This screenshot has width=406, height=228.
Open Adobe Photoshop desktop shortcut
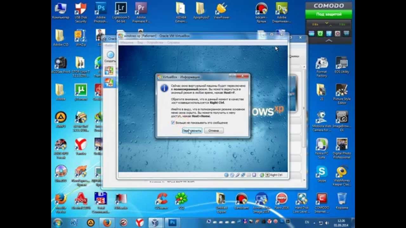pyautogui.click(x=101, y=13)
